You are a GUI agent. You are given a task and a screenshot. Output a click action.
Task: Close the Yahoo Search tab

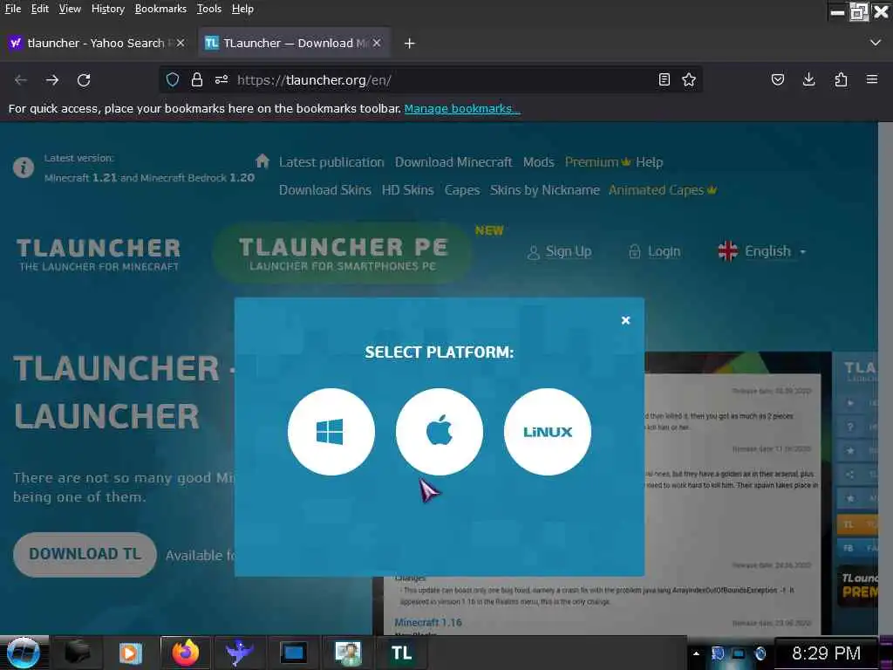[181, 44]
